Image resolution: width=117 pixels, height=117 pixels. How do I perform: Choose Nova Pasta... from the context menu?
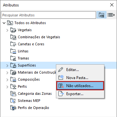(80, 78)
